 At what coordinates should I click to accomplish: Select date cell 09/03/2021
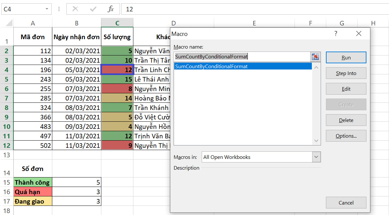pos(77,126)
